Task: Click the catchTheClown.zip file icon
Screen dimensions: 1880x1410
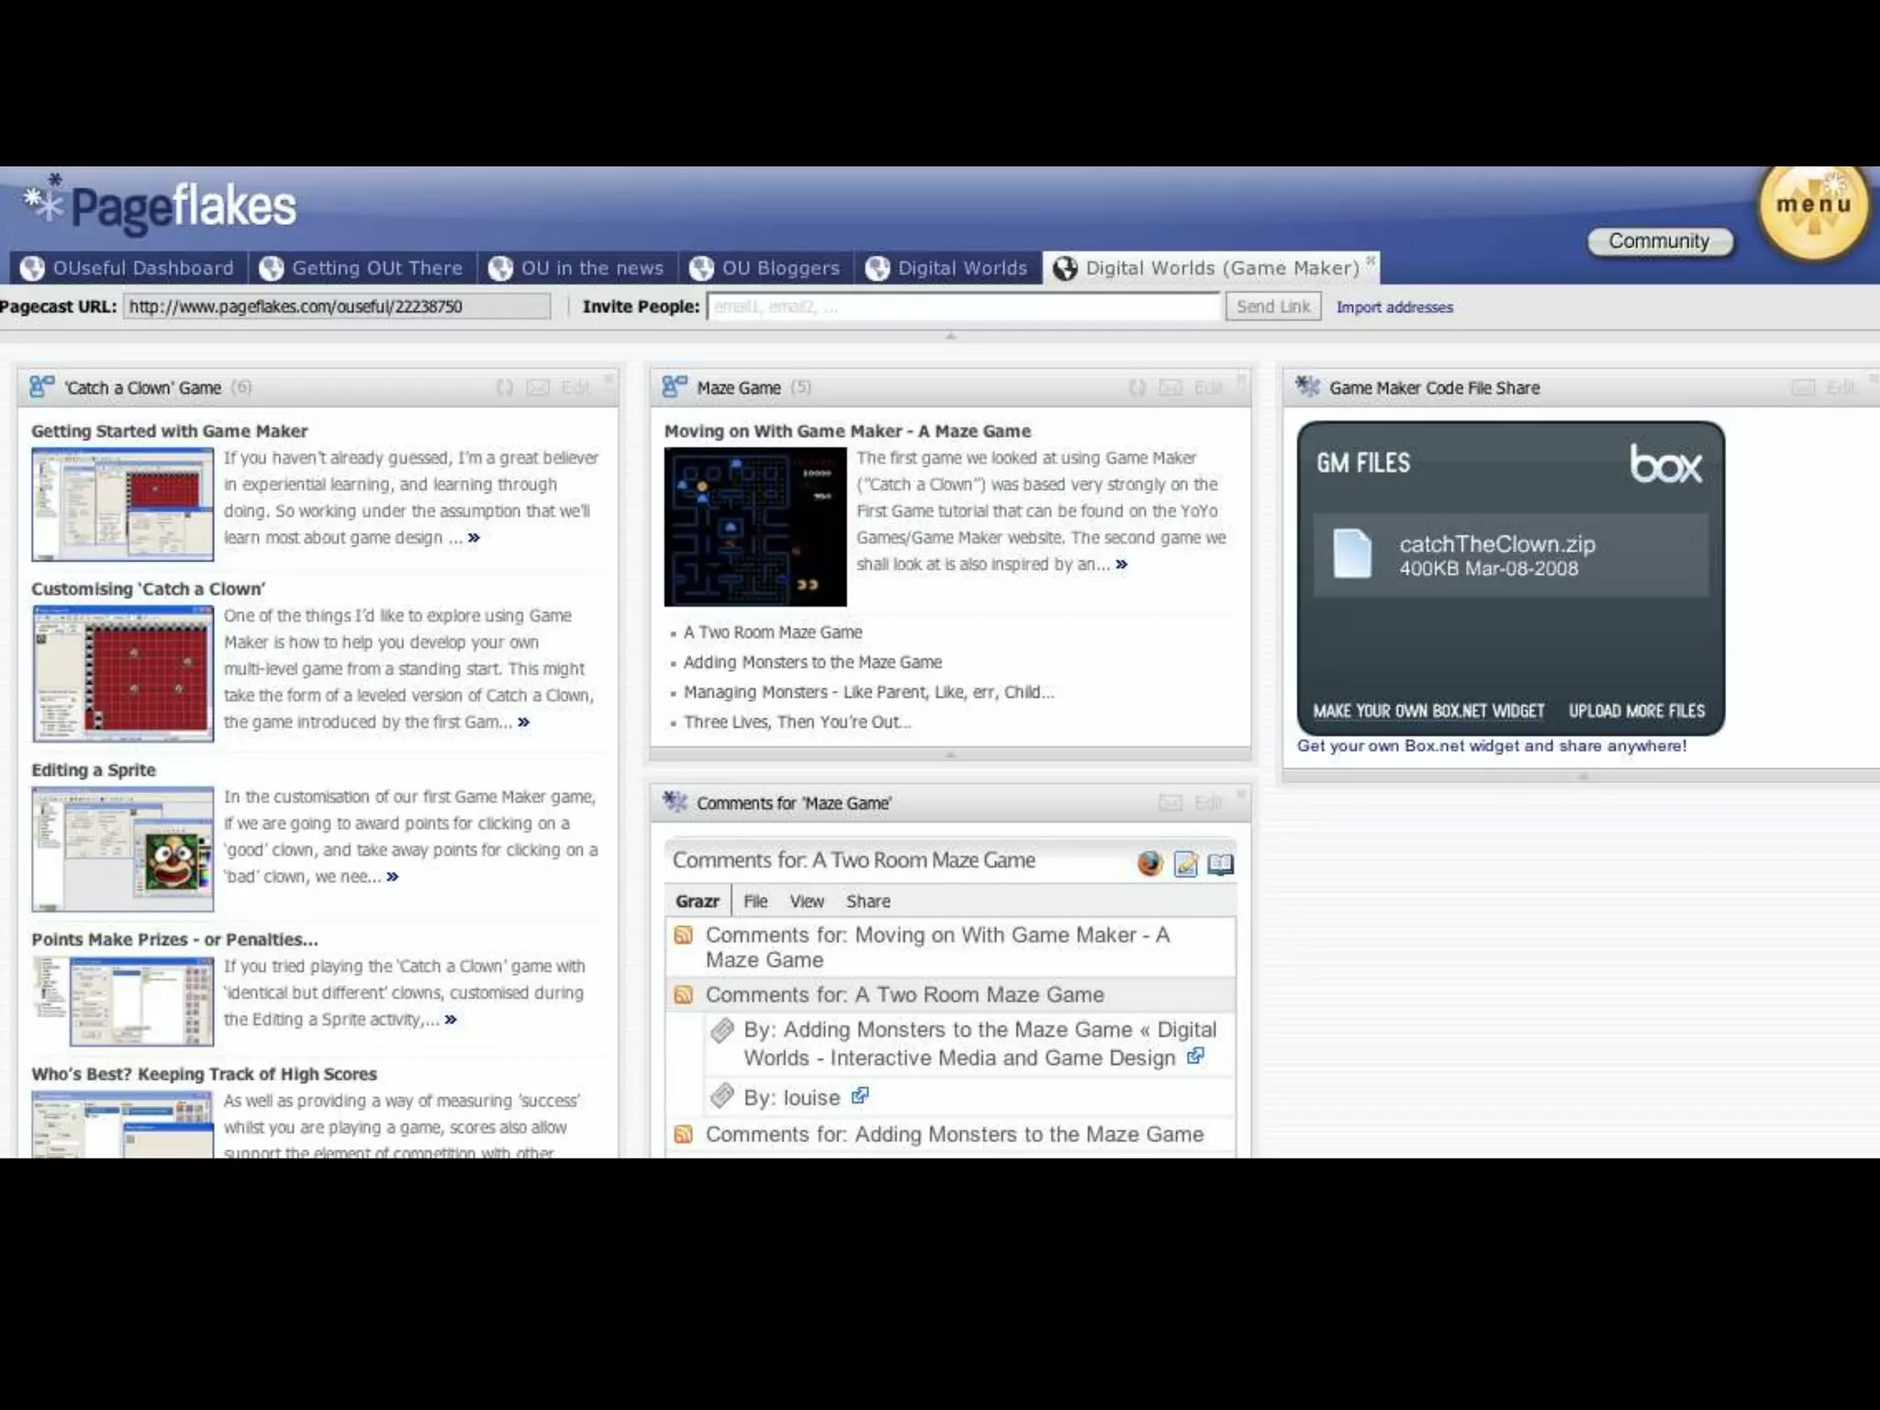Action: (1352, 554)
